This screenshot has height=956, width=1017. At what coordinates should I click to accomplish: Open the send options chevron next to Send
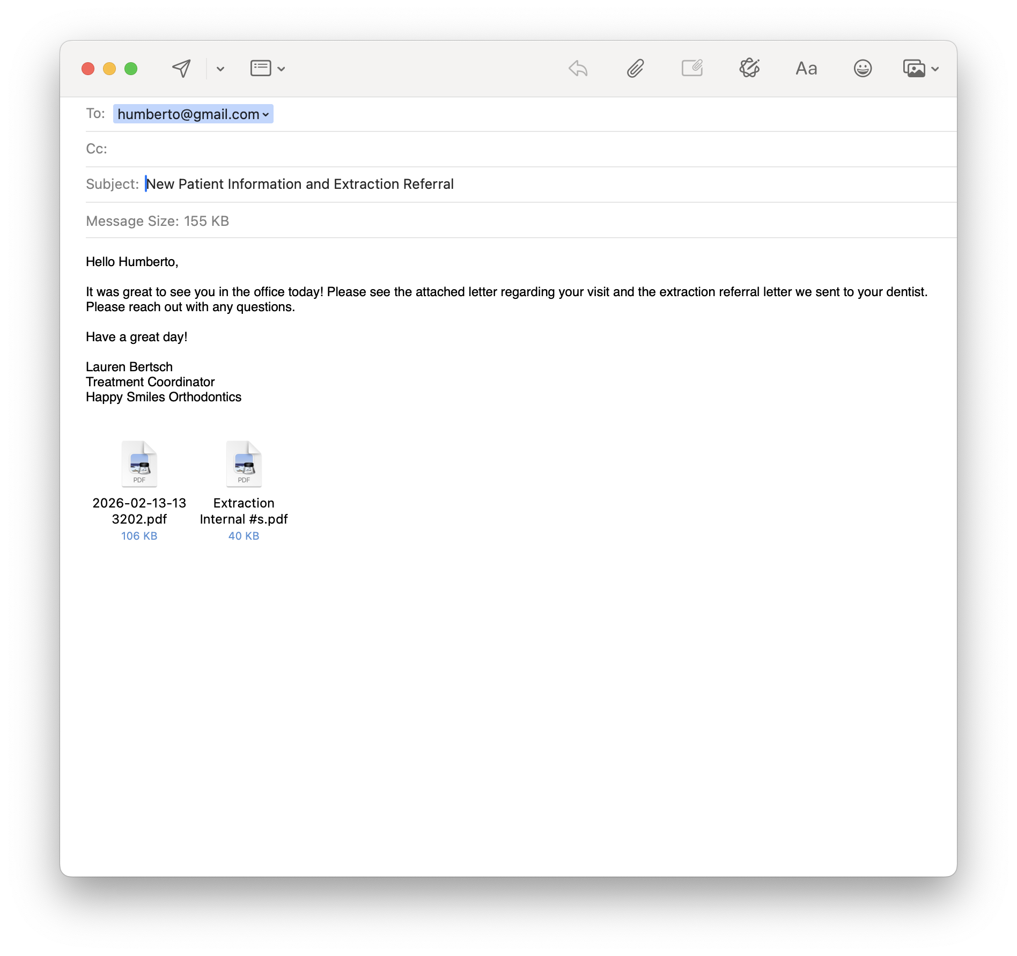tap(220, 69)
